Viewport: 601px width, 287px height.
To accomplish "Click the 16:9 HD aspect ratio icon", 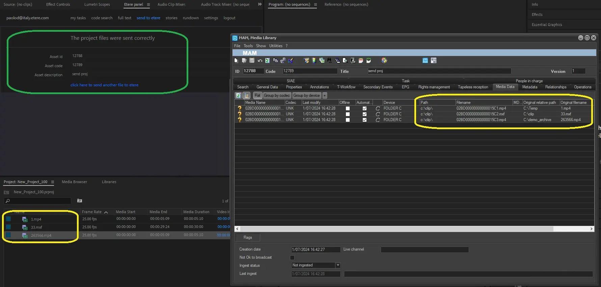I will pyautogui.click(x=434, y=60).
